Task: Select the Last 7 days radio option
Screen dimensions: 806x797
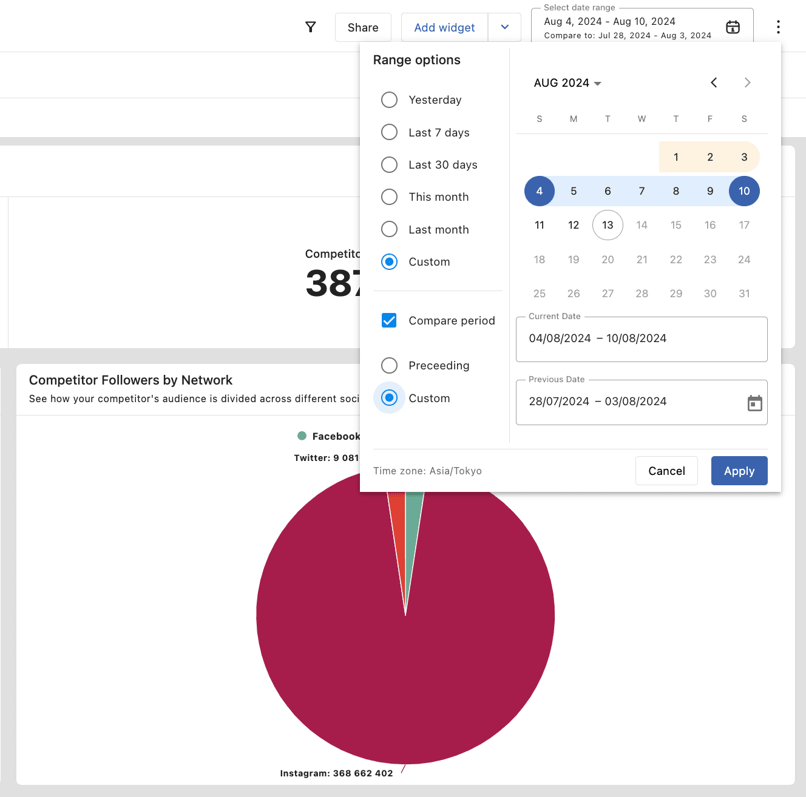Action: 389,132
